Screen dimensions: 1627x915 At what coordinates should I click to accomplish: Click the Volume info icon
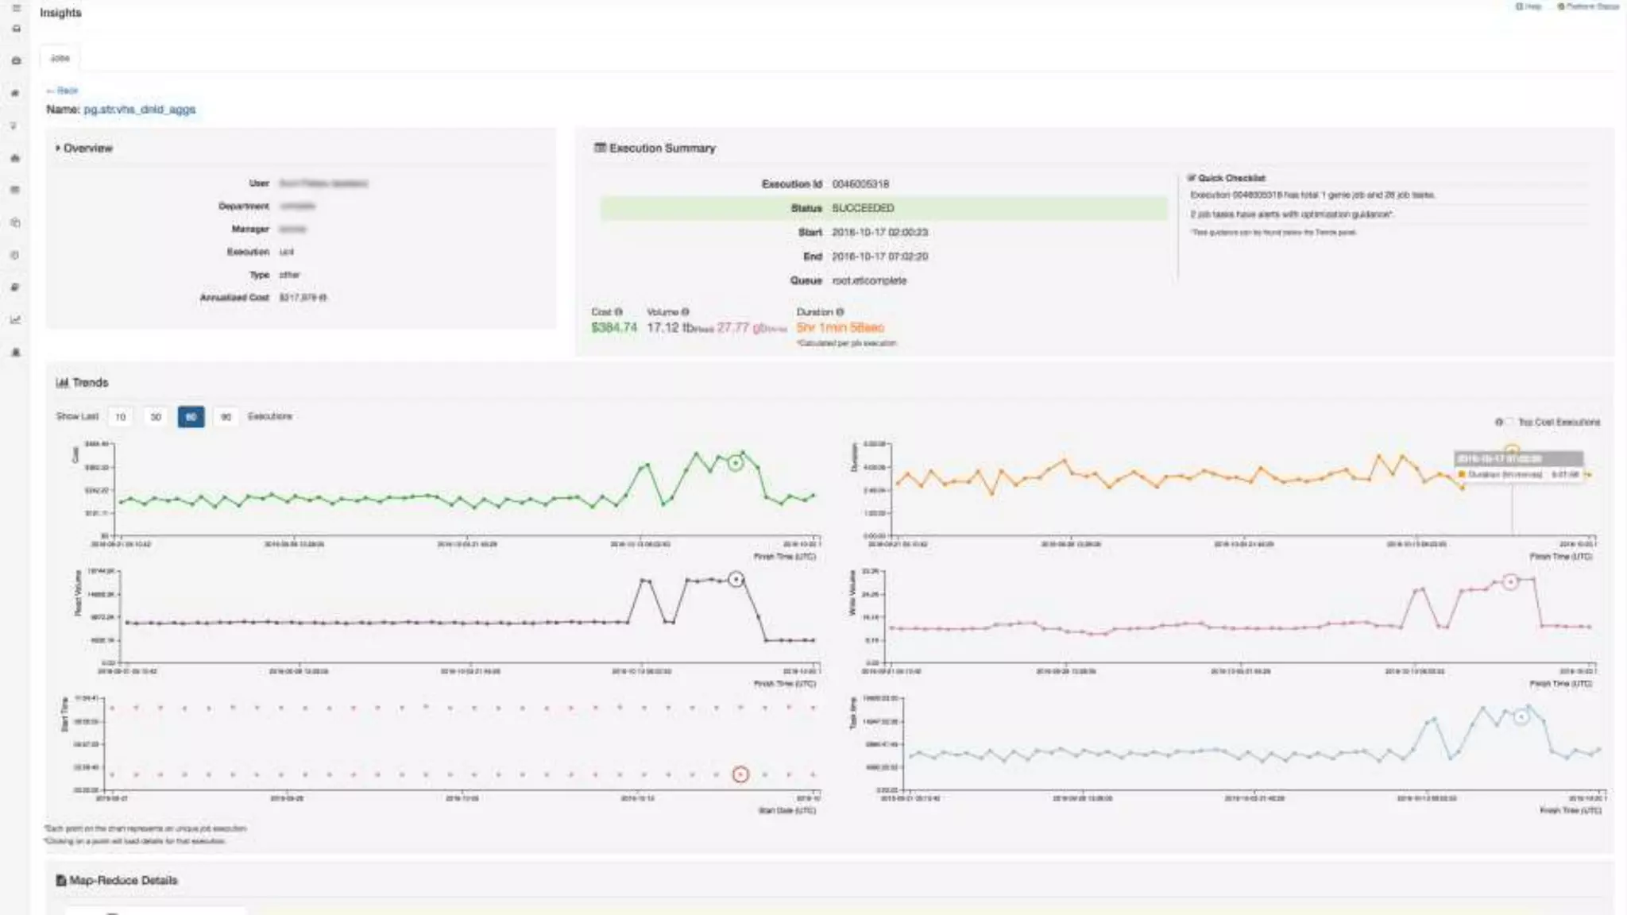pos(686,312)
